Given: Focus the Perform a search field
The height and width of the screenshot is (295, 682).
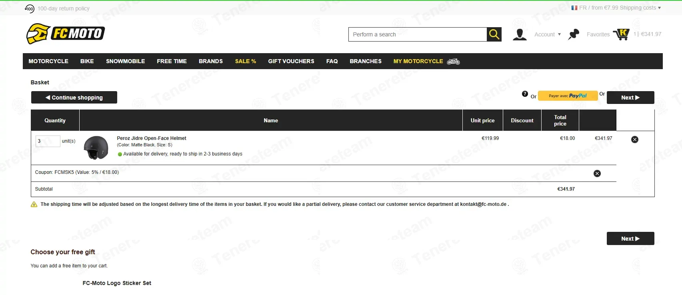Looking at the screenshot, I should [417, 34].
